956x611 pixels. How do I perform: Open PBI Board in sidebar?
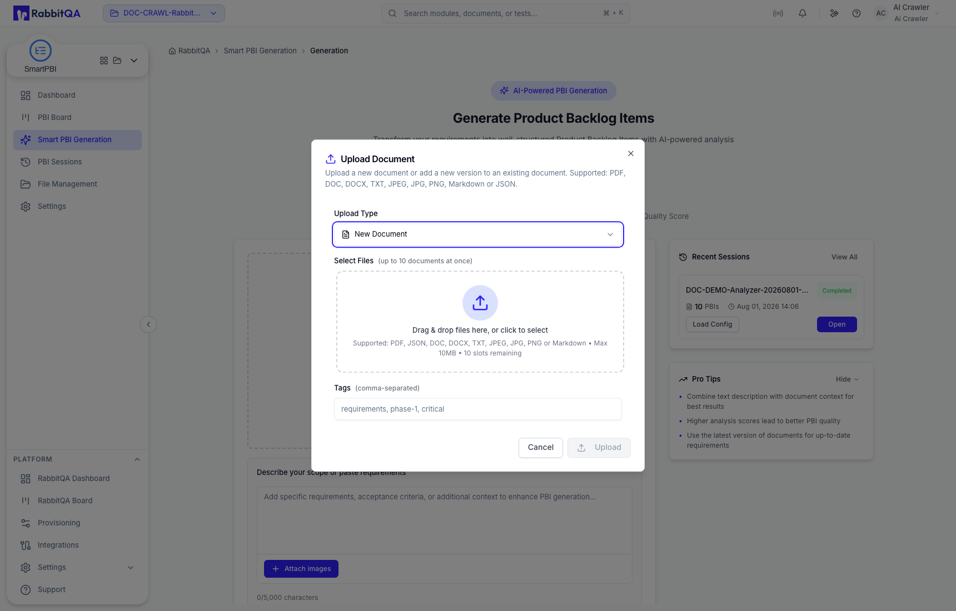tap(77, 117)
